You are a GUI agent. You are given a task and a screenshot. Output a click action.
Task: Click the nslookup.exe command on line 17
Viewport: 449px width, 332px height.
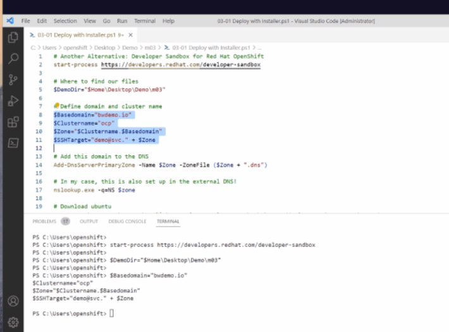(x=73, y=190)
